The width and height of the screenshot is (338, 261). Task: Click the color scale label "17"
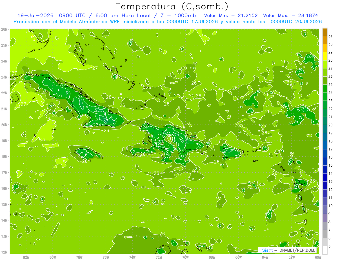(331, 149)
